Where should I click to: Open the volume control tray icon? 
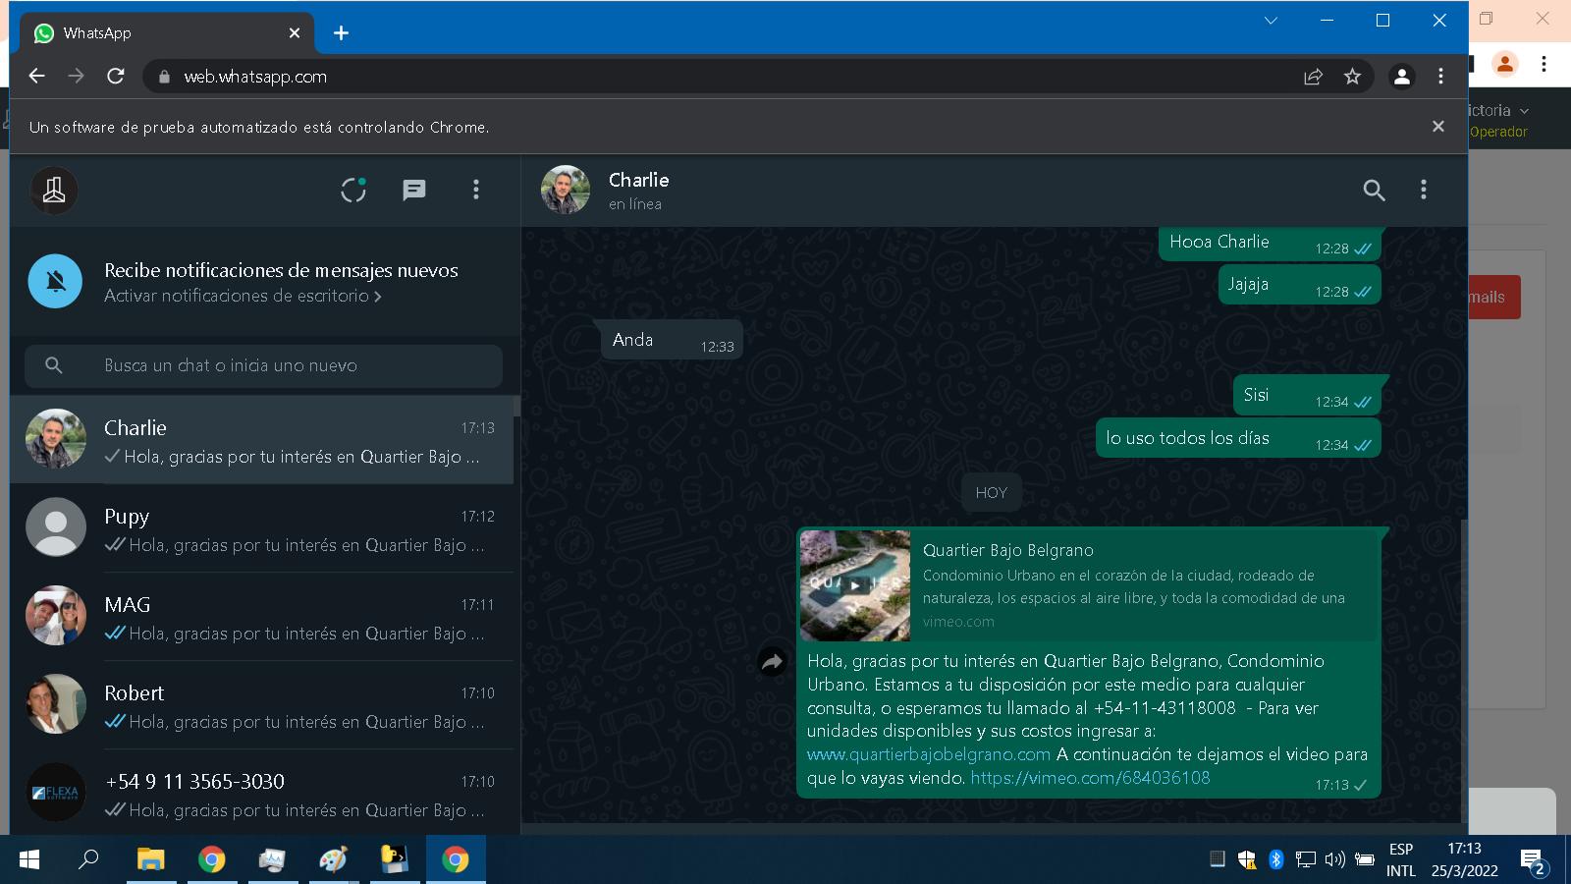coord(1334,859)
